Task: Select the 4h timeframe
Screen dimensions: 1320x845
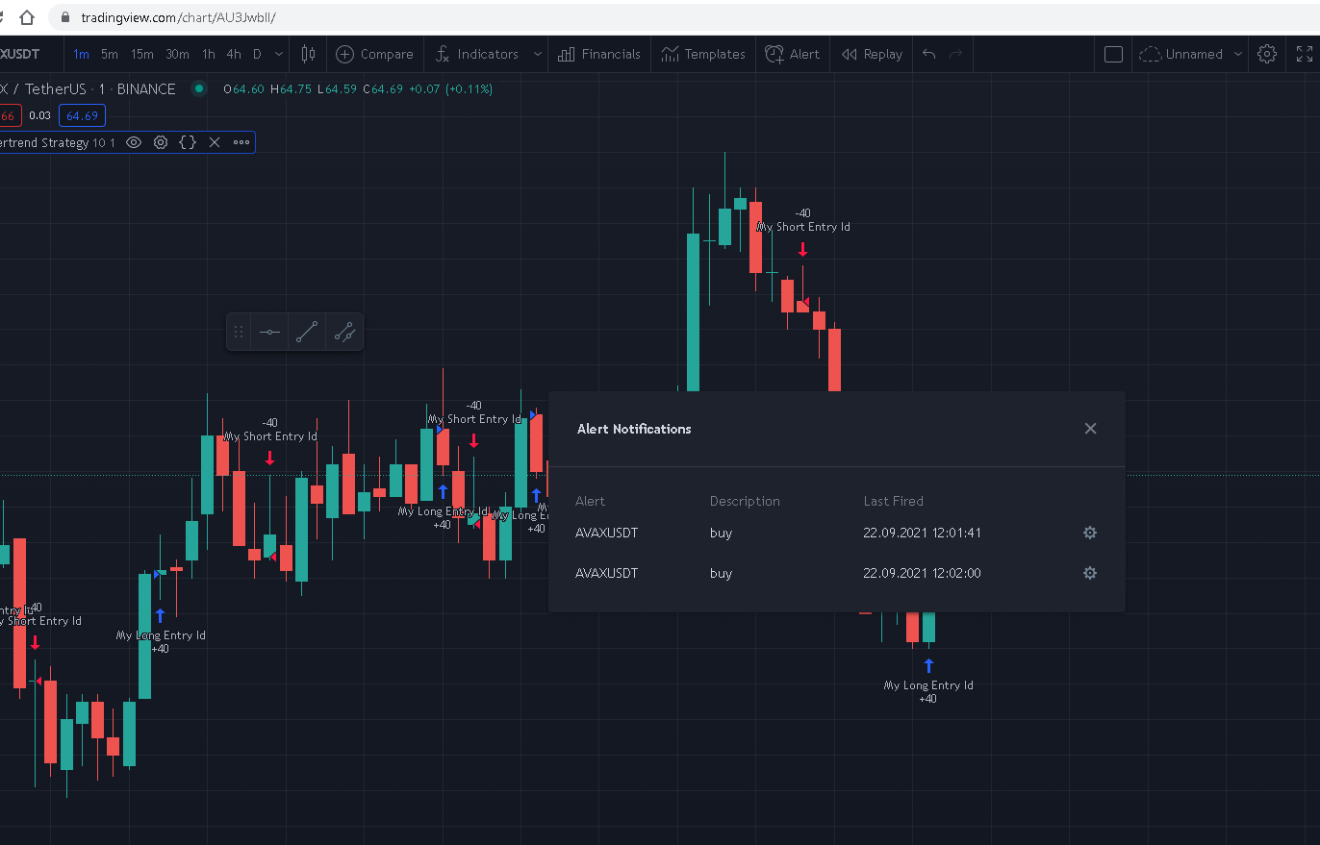Action: [234, 55]
